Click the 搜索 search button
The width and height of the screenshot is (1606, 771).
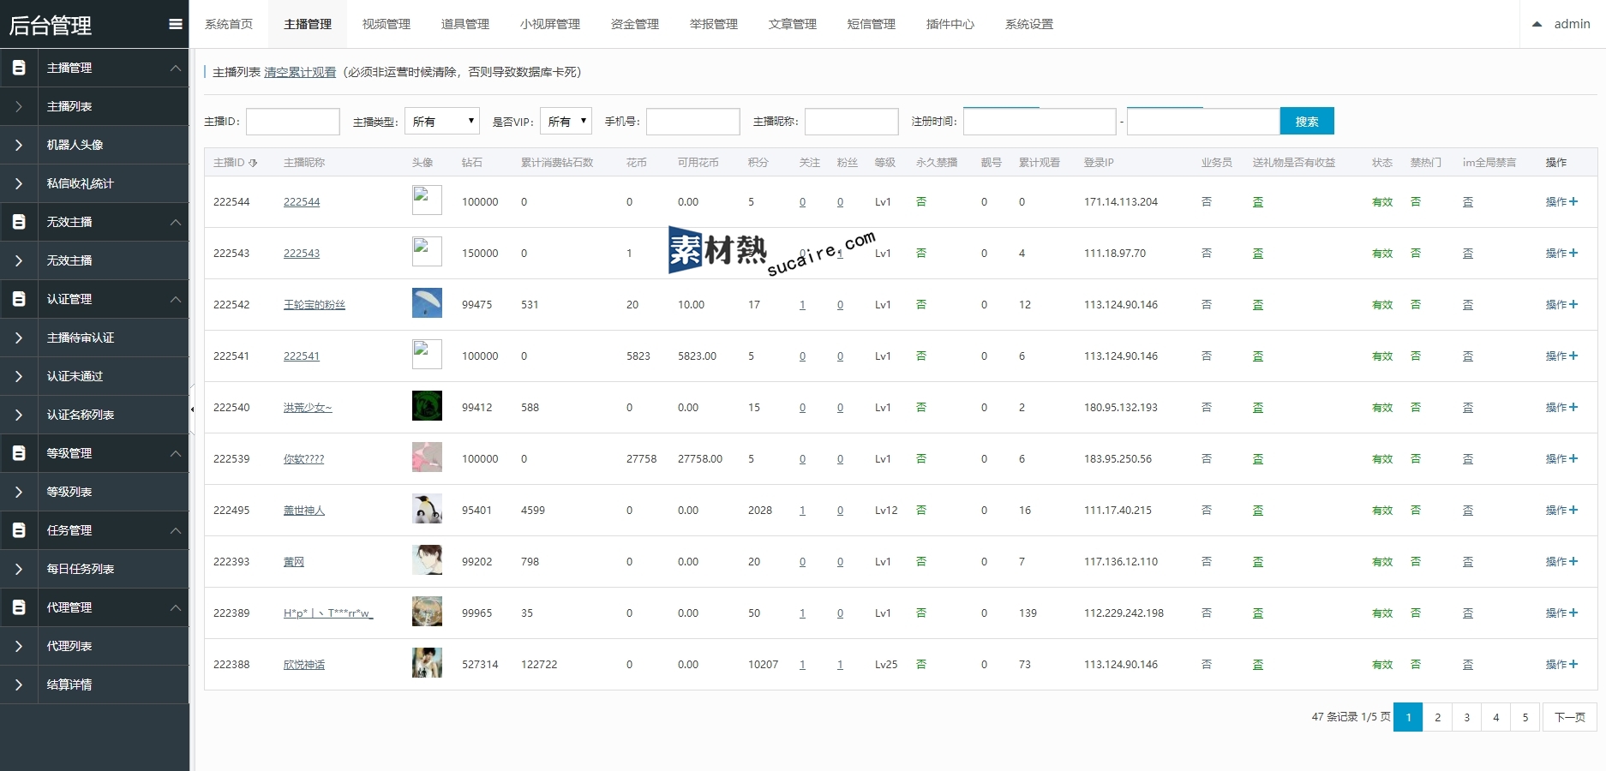(1306, 122)
